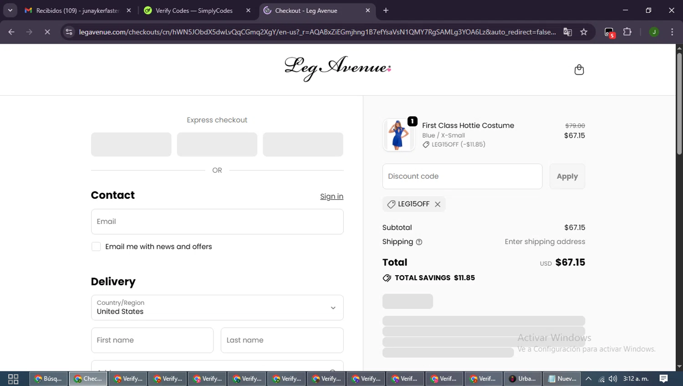This screenshot has width=683, height=386.
Task: Open the Chrome three-dot menu
Action: pyautogui.click(x=672, y=32)
